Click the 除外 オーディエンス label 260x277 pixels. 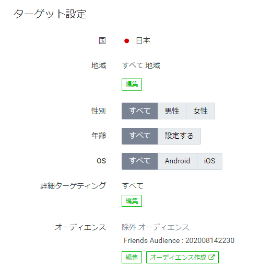[156, 227]
